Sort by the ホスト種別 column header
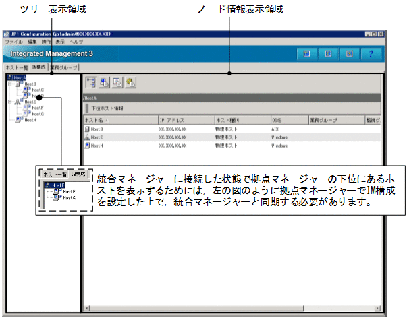Viewport: 407px width, 320px height. coord(243,120)
